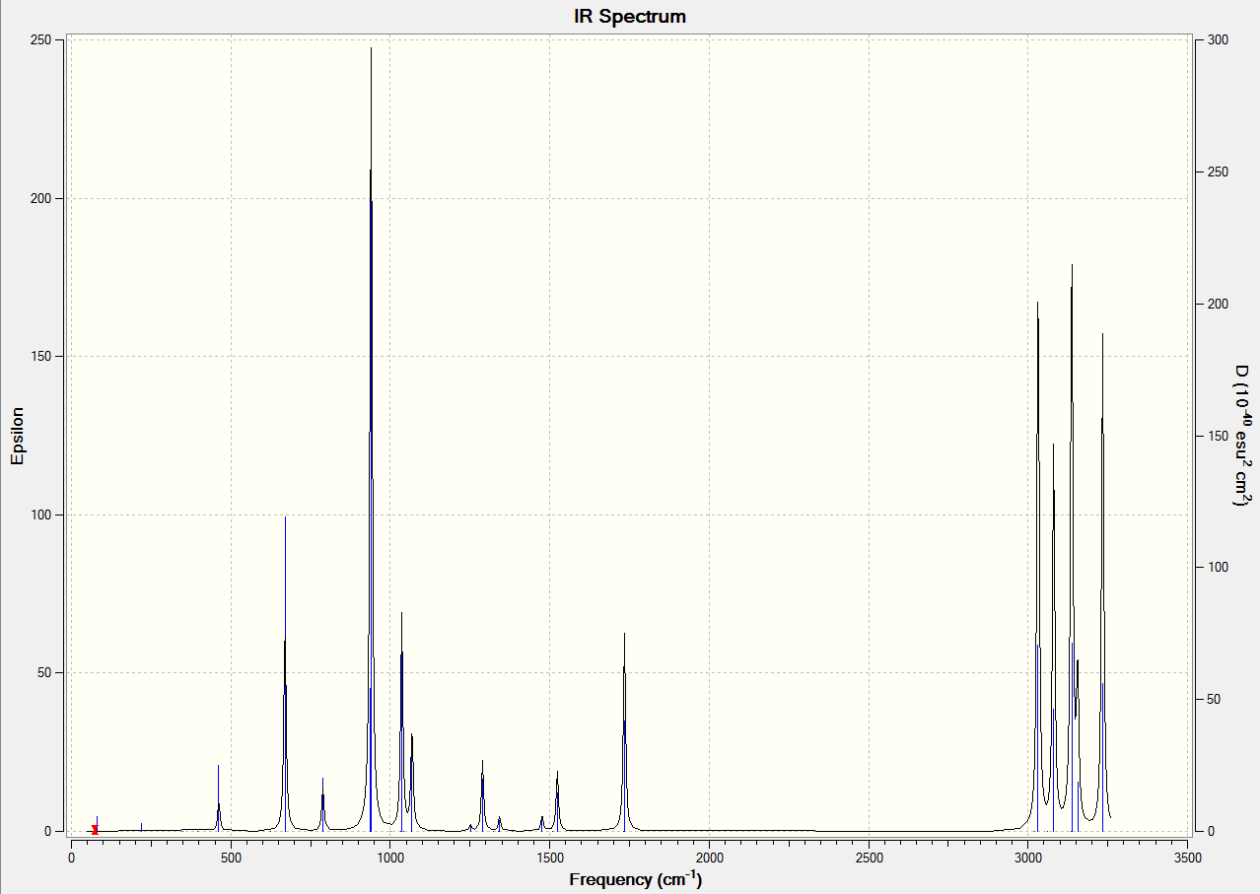Select the peak near 3080 cm-1

(1053, 637)
